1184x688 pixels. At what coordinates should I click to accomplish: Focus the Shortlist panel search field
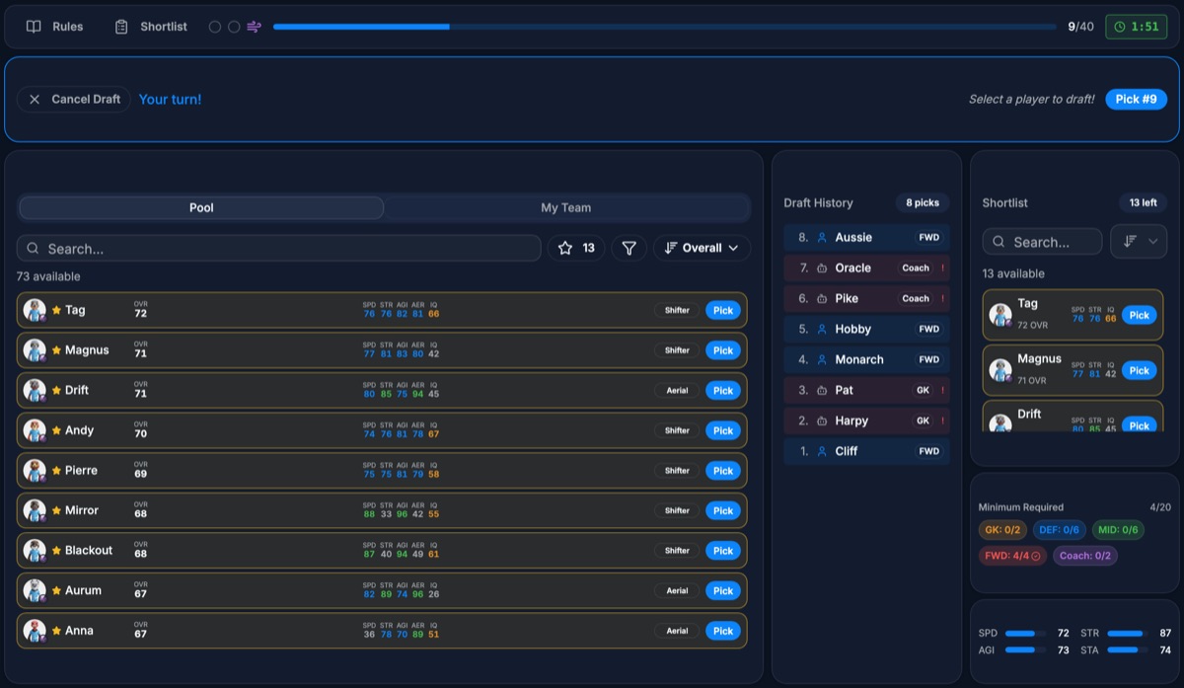(x=1042, y=242)
